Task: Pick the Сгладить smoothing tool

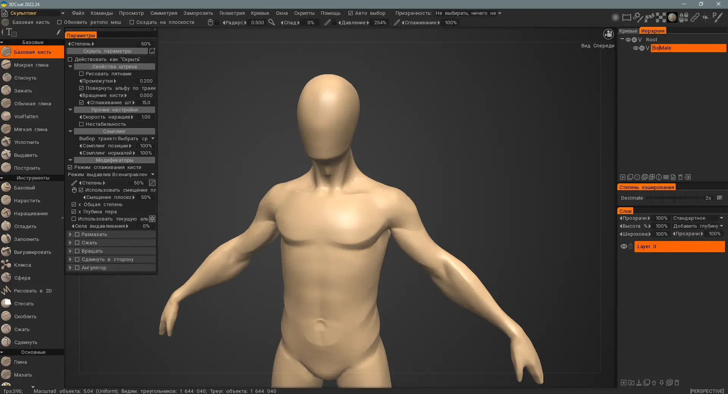Action: pos(32,226)
